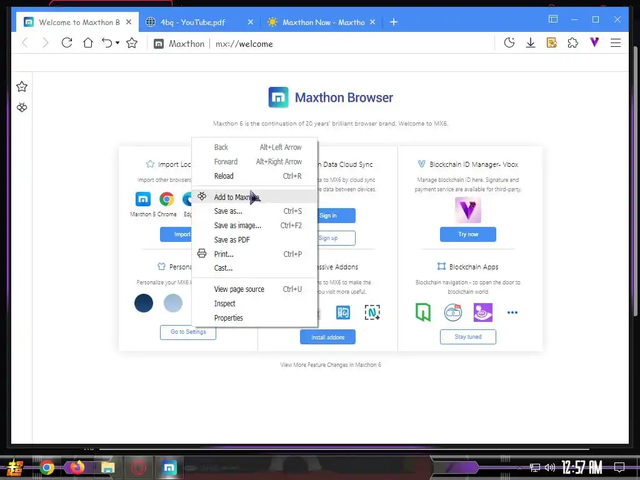This screenshot has height=480, width=640.
Task: Open the Downloads icon in toolbar
Action: point(531,42)
